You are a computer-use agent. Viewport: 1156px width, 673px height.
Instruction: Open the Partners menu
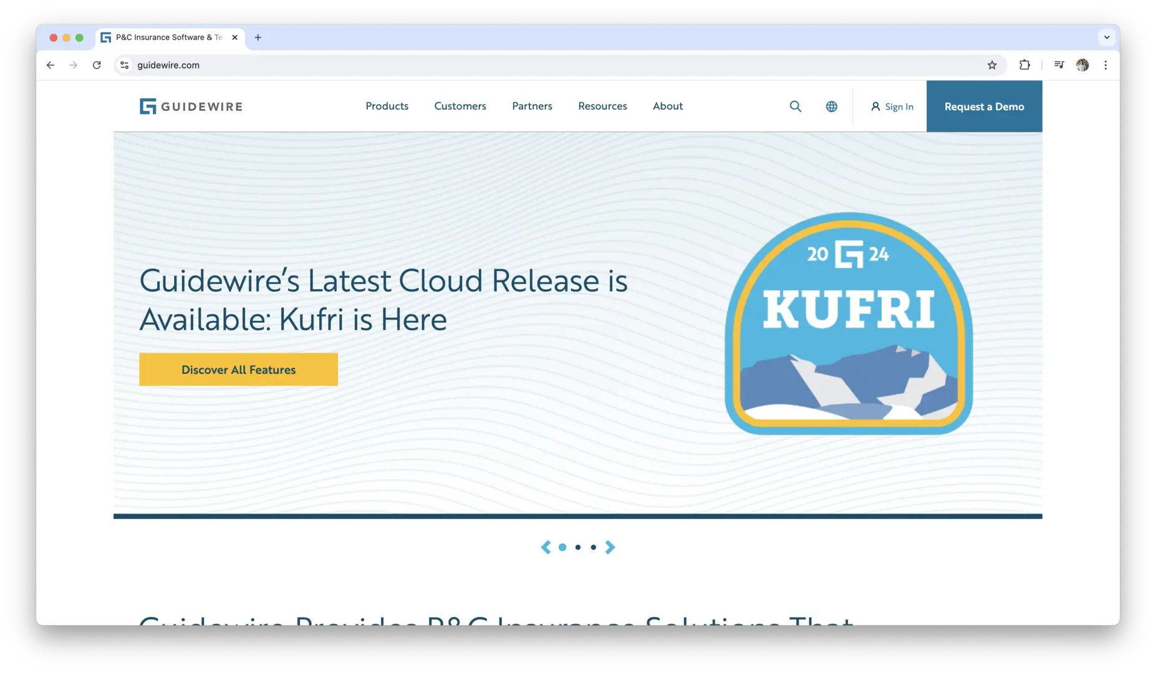[532, 106]
